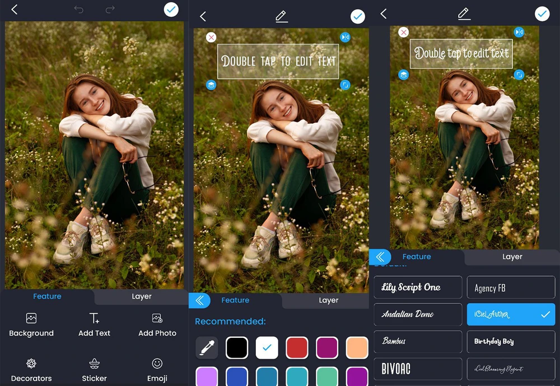Choose the Add Photo tool

click(157, 325)
